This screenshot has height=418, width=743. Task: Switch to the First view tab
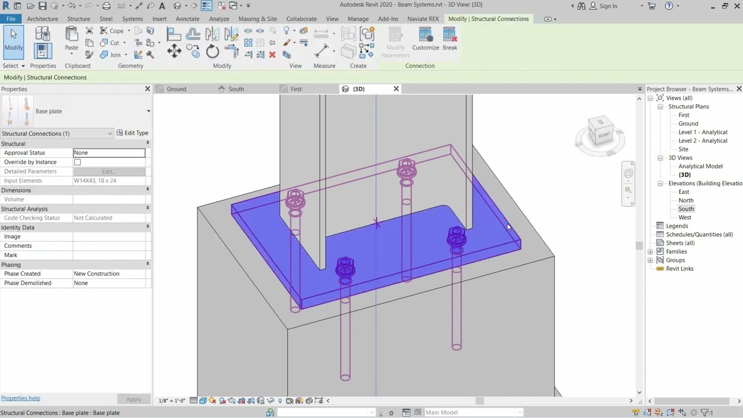296,89
